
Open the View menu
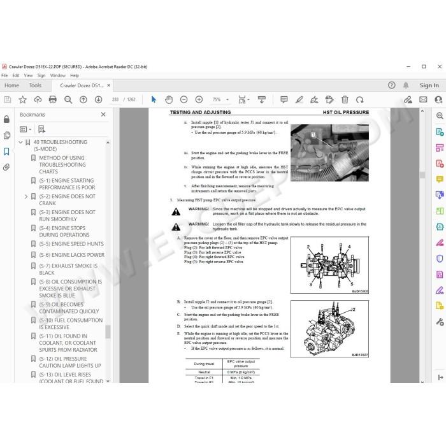pyautogui.click(x=28, y=75)
